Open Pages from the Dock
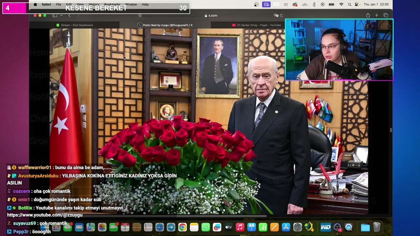The width and height of the screenshot is (420, 236). 275,227
